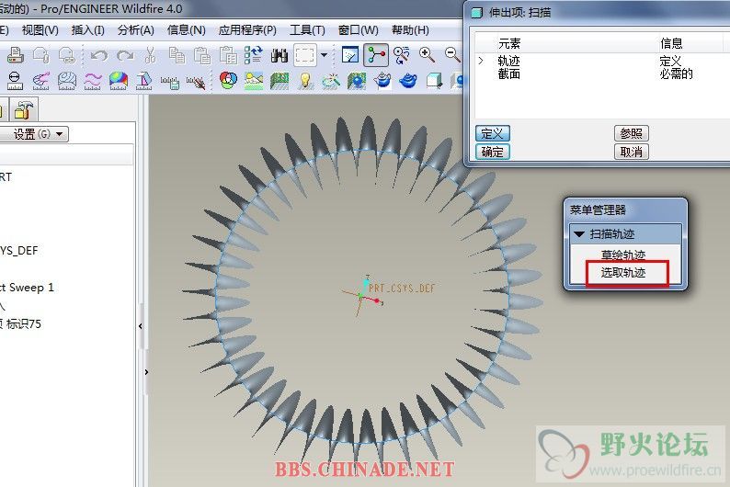Open the 分析(A) menu
The image size is (730, 487).
(x=135, y=30)
